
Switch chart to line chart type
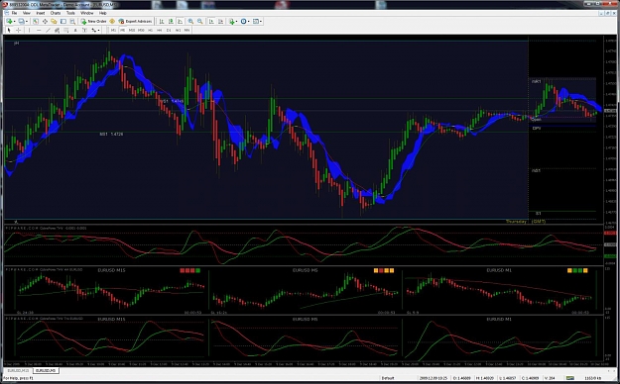pos(180,22)
